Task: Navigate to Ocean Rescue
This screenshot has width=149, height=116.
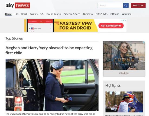Action: click(x=54, y=14)
